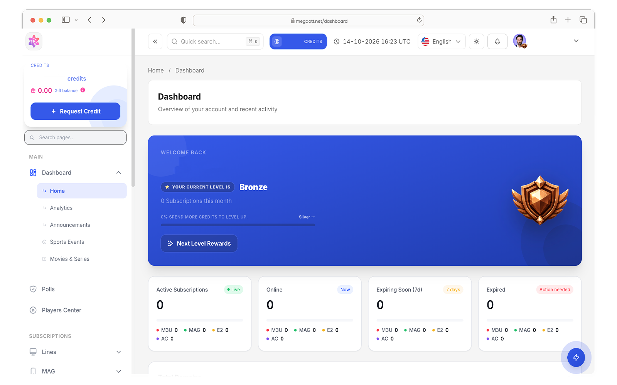
Task: Collapse the Dashboard sidebar section
Action: 119,172
